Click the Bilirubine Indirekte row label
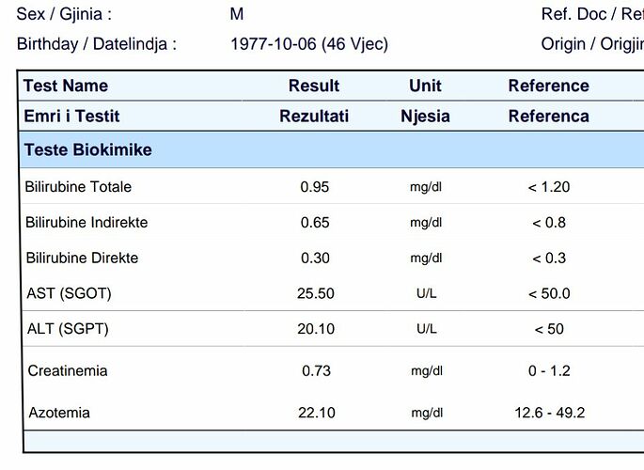 pos(86,222)
